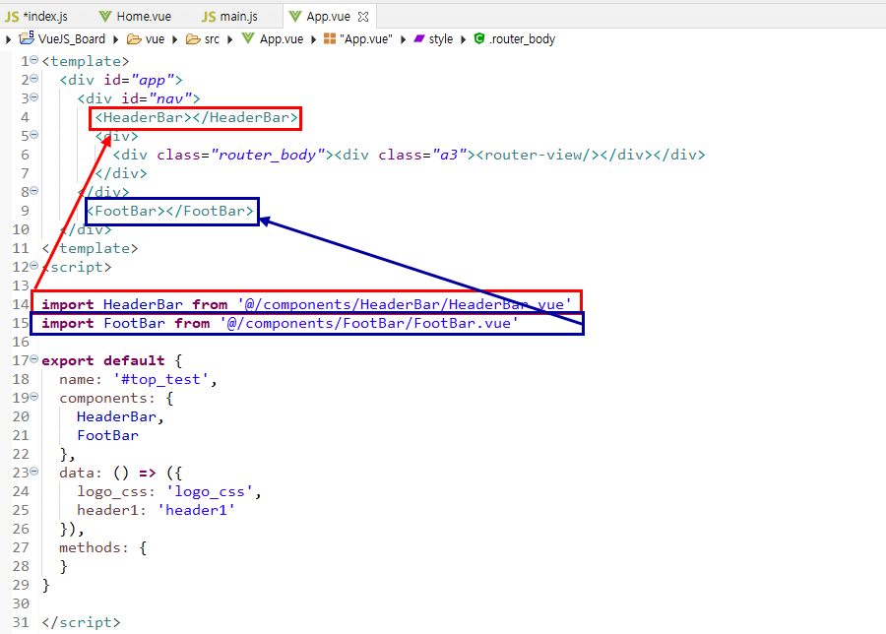This screenshot has width=886, height=634.
Task: Switch to the Home.vue editor tab
Action: point(135,17)
